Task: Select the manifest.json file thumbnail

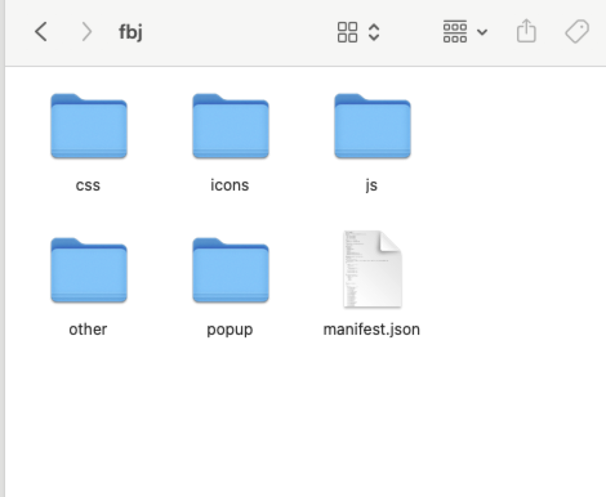Action: click(x=372, y=270)
